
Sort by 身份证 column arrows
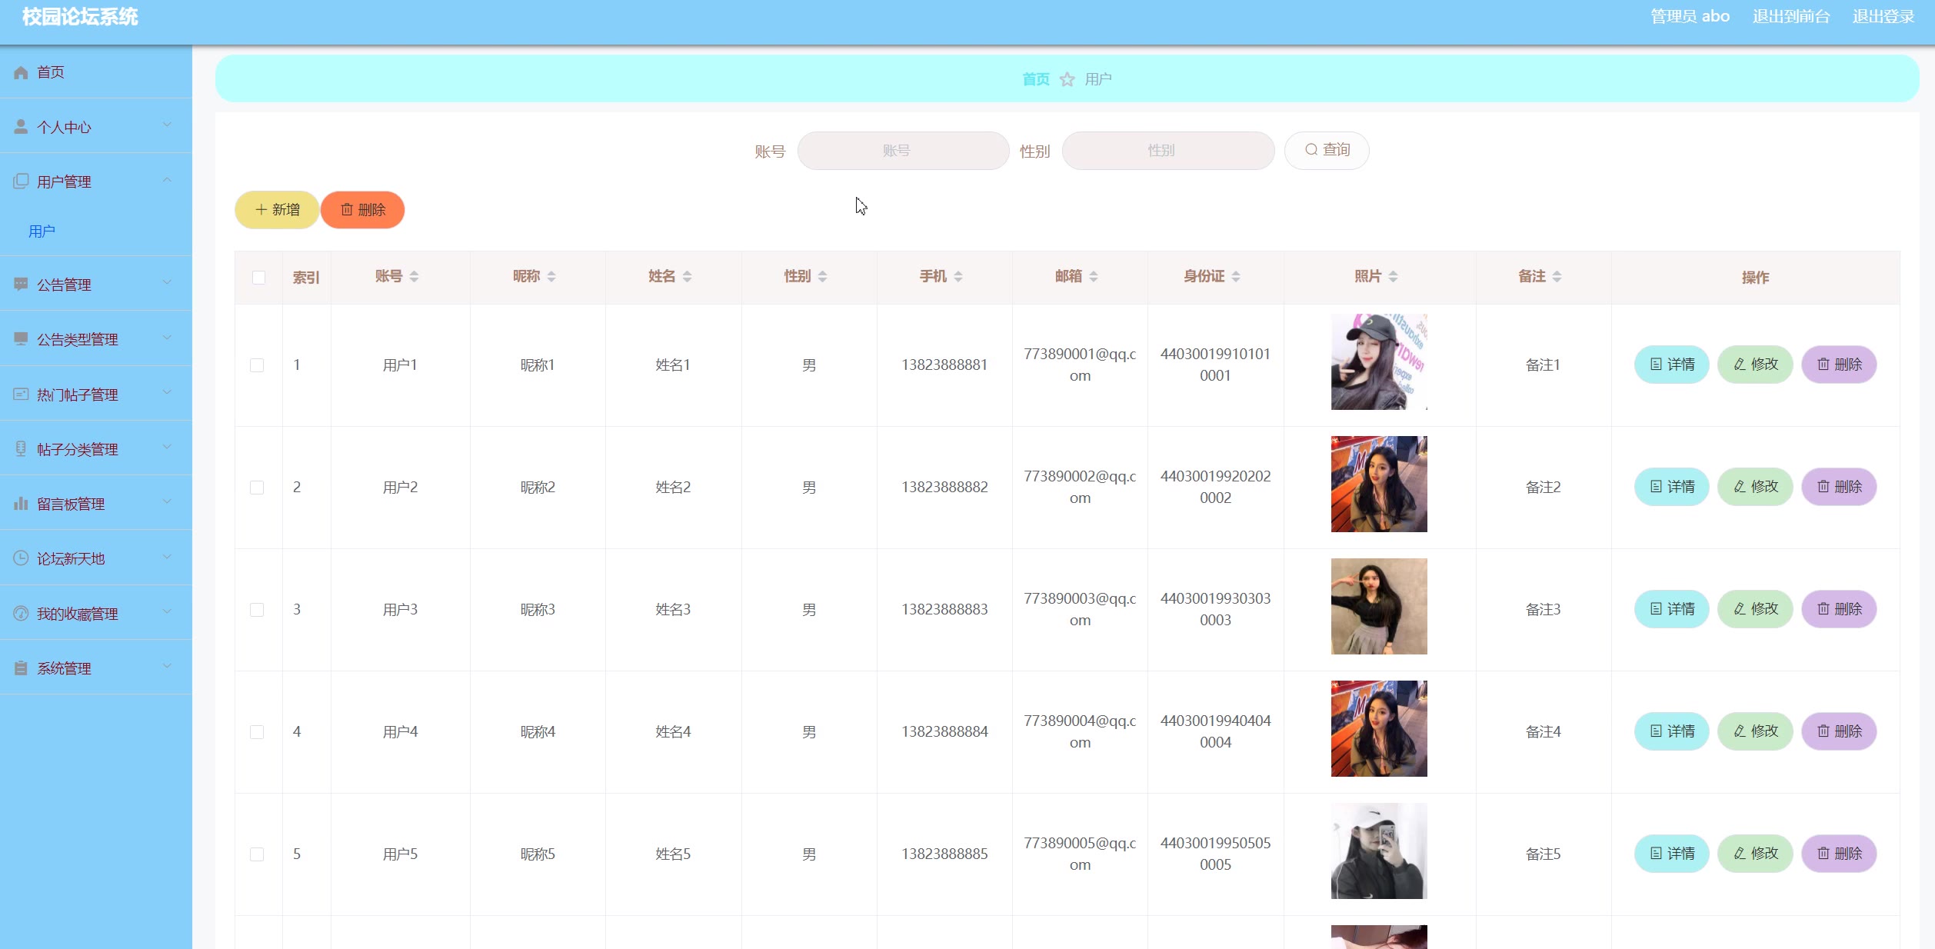pos(1235,277)
